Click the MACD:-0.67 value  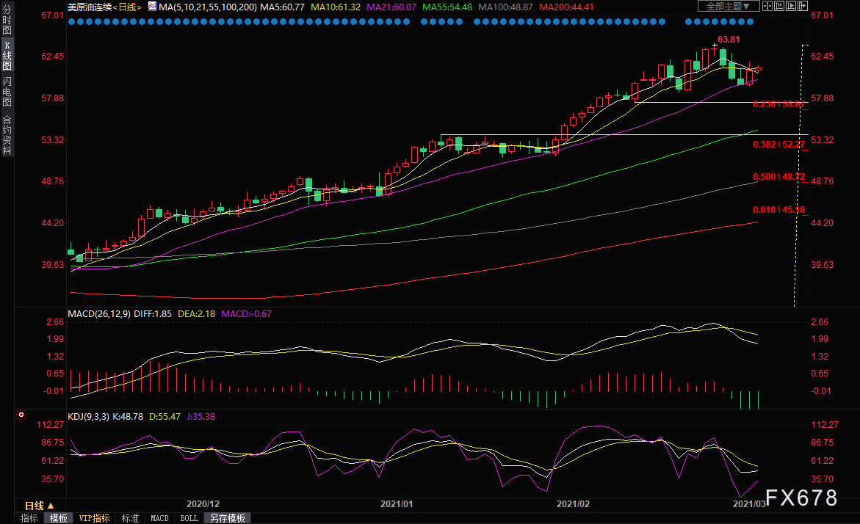[246, 314]
